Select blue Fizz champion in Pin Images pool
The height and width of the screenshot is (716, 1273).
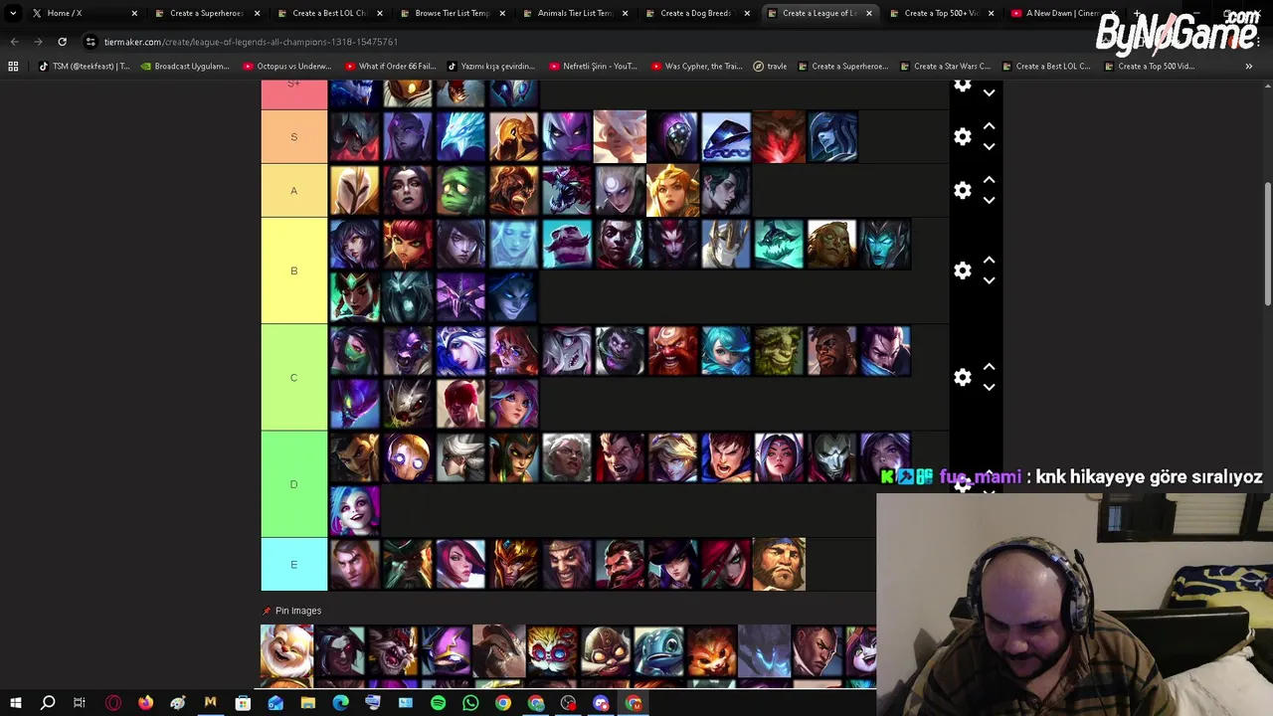658,651
